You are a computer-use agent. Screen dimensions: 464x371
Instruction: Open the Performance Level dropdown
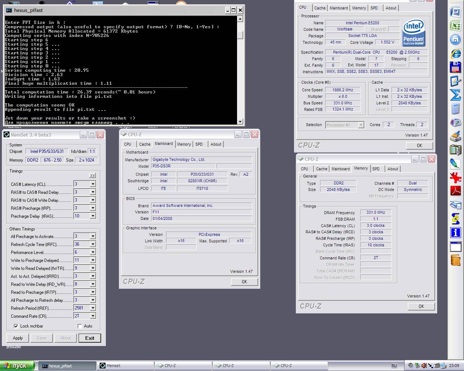93,252
